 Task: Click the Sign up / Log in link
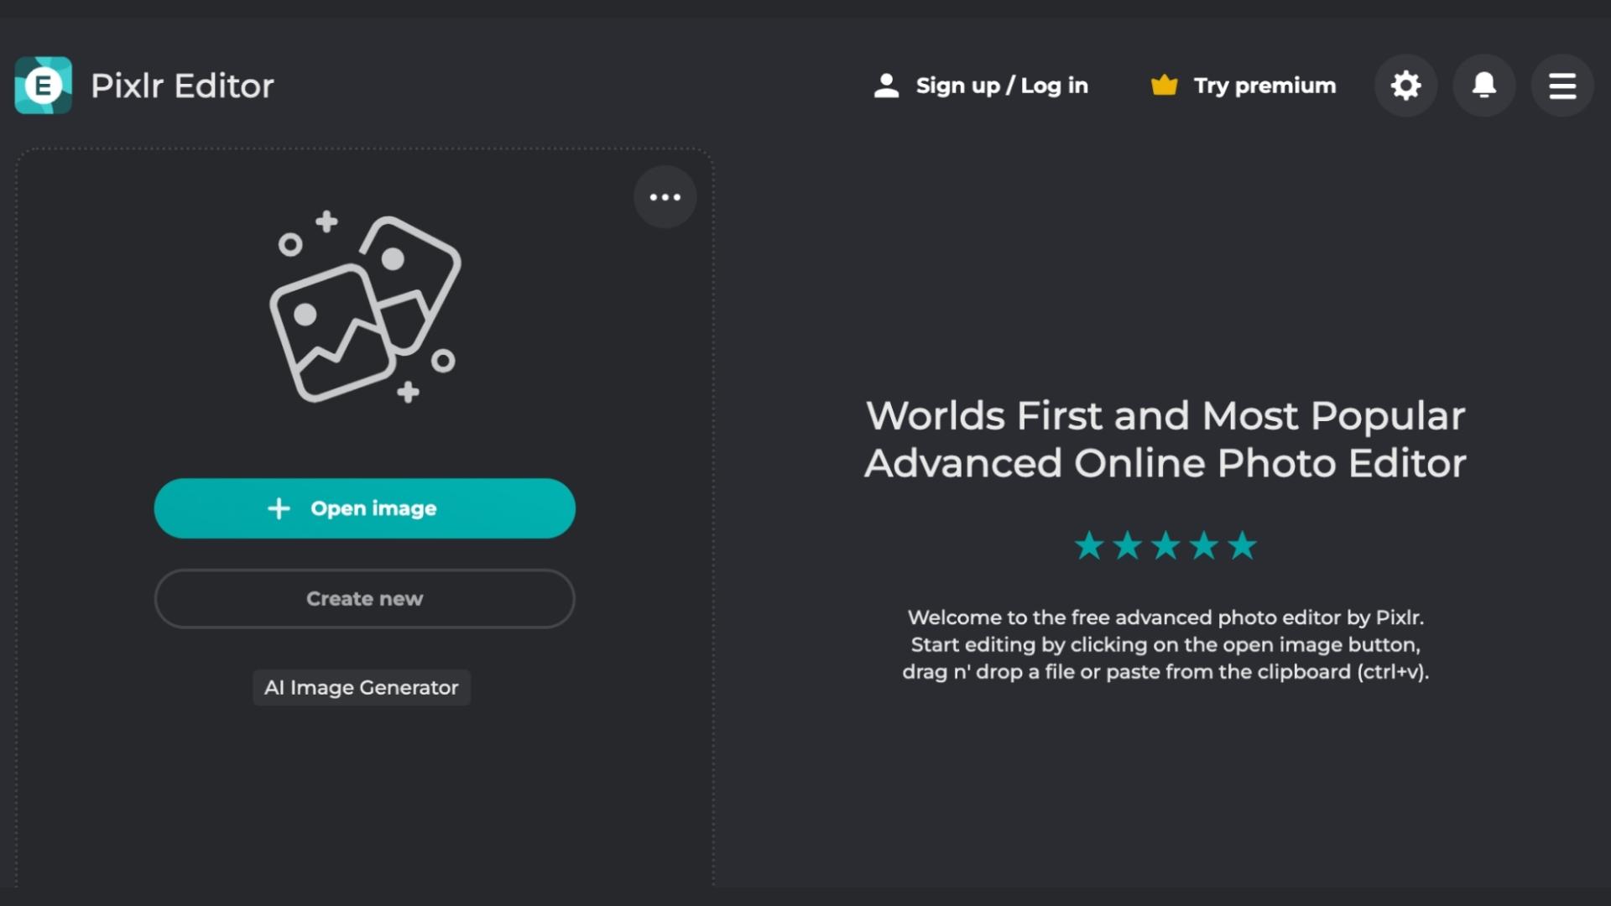(1001, 86)
